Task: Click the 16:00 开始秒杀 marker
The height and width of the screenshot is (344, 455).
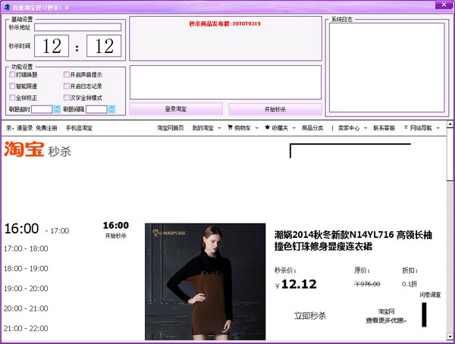Action: click(116, 230)
